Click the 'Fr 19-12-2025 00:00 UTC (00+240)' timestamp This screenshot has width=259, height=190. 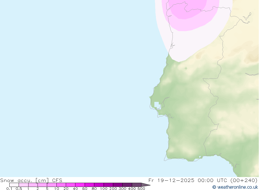(203, 180)
